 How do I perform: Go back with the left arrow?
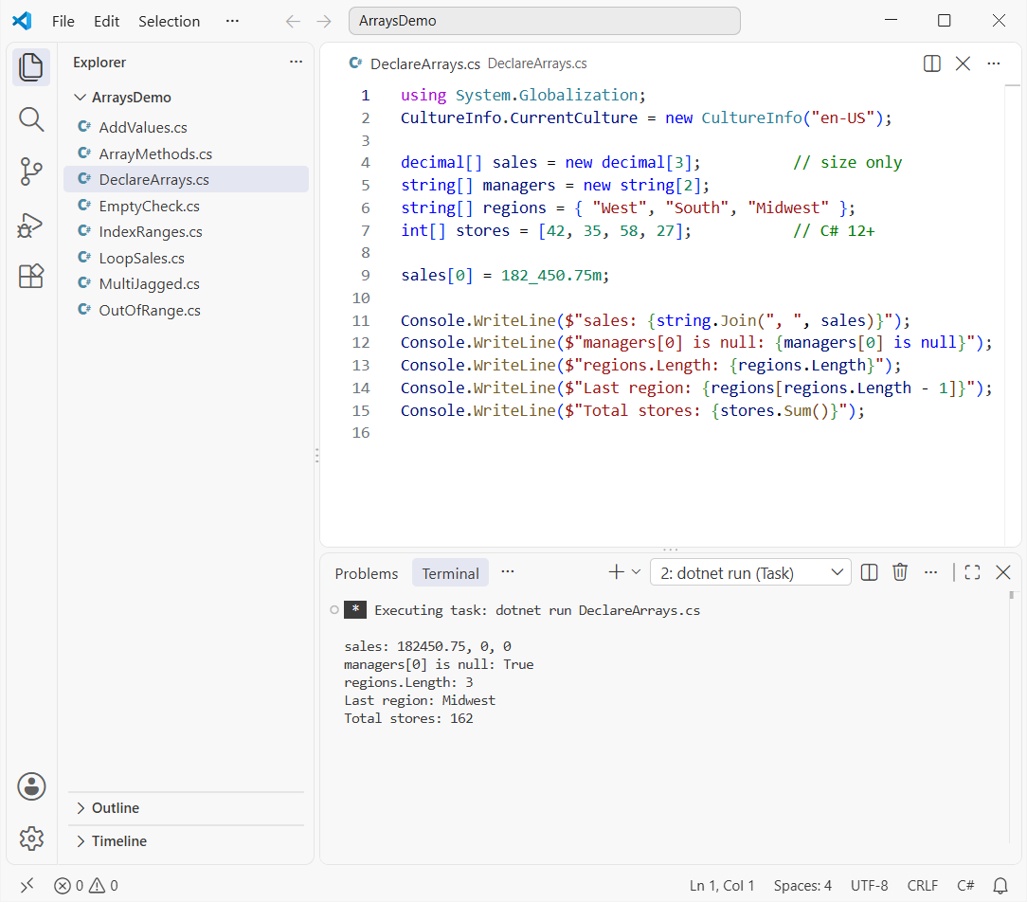click(293, 22)
